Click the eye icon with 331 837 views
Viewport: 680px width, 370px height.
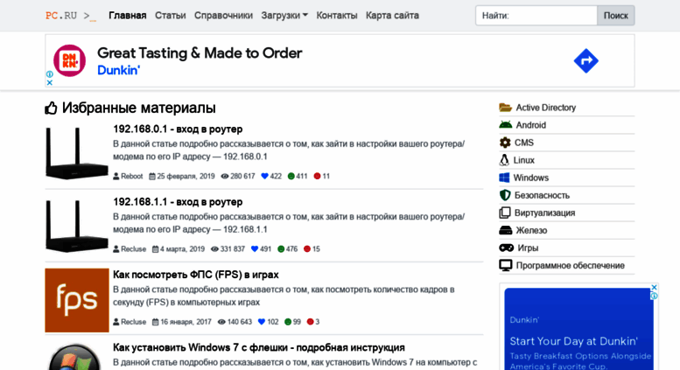214,249
